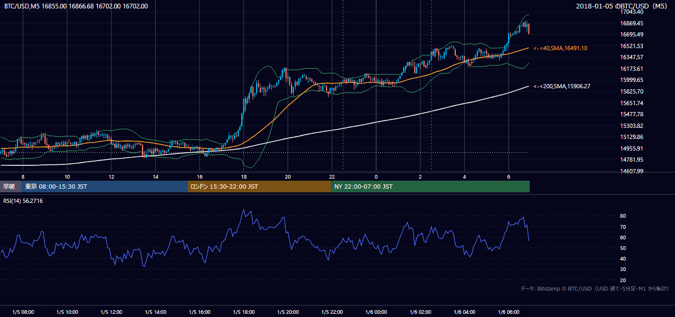The height and width of the screenshot is (317, 675).
Task: Click hour label 0 under price chart
Action: (x=376, y=176)
